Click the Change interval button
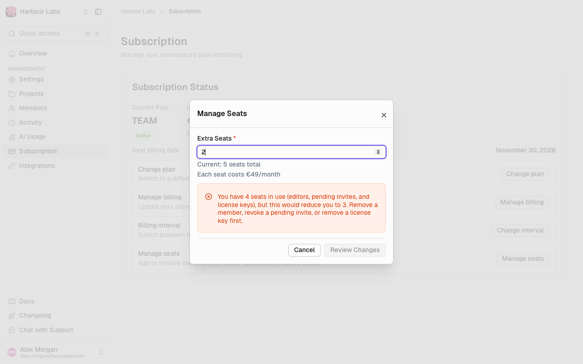 520,231
